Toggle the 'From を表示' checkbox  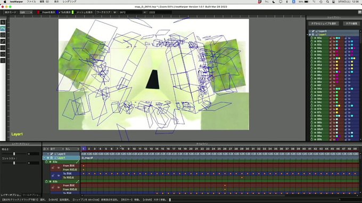point(41,12)
